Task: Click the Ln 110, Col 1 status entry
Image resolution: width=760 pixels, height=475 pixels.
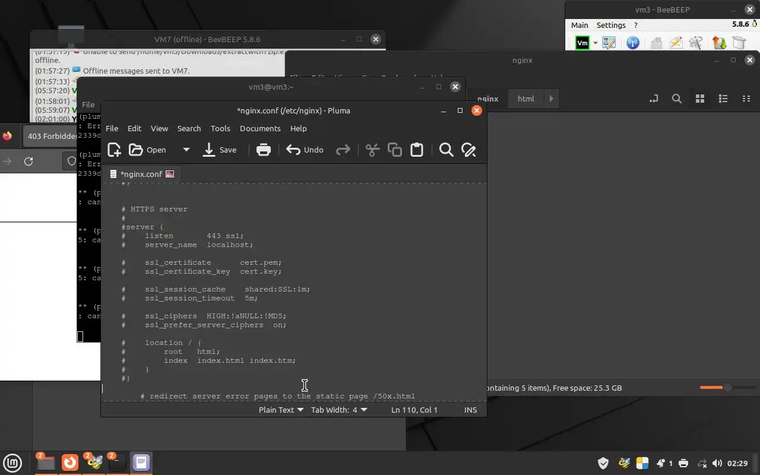Action: pos(414,410)
